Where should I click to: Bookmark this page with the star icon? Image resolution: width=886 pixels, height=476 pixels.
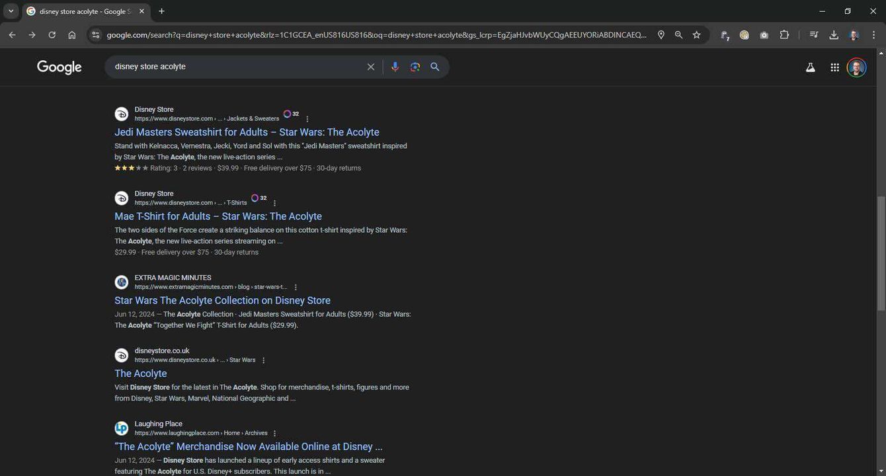point(696,35)
